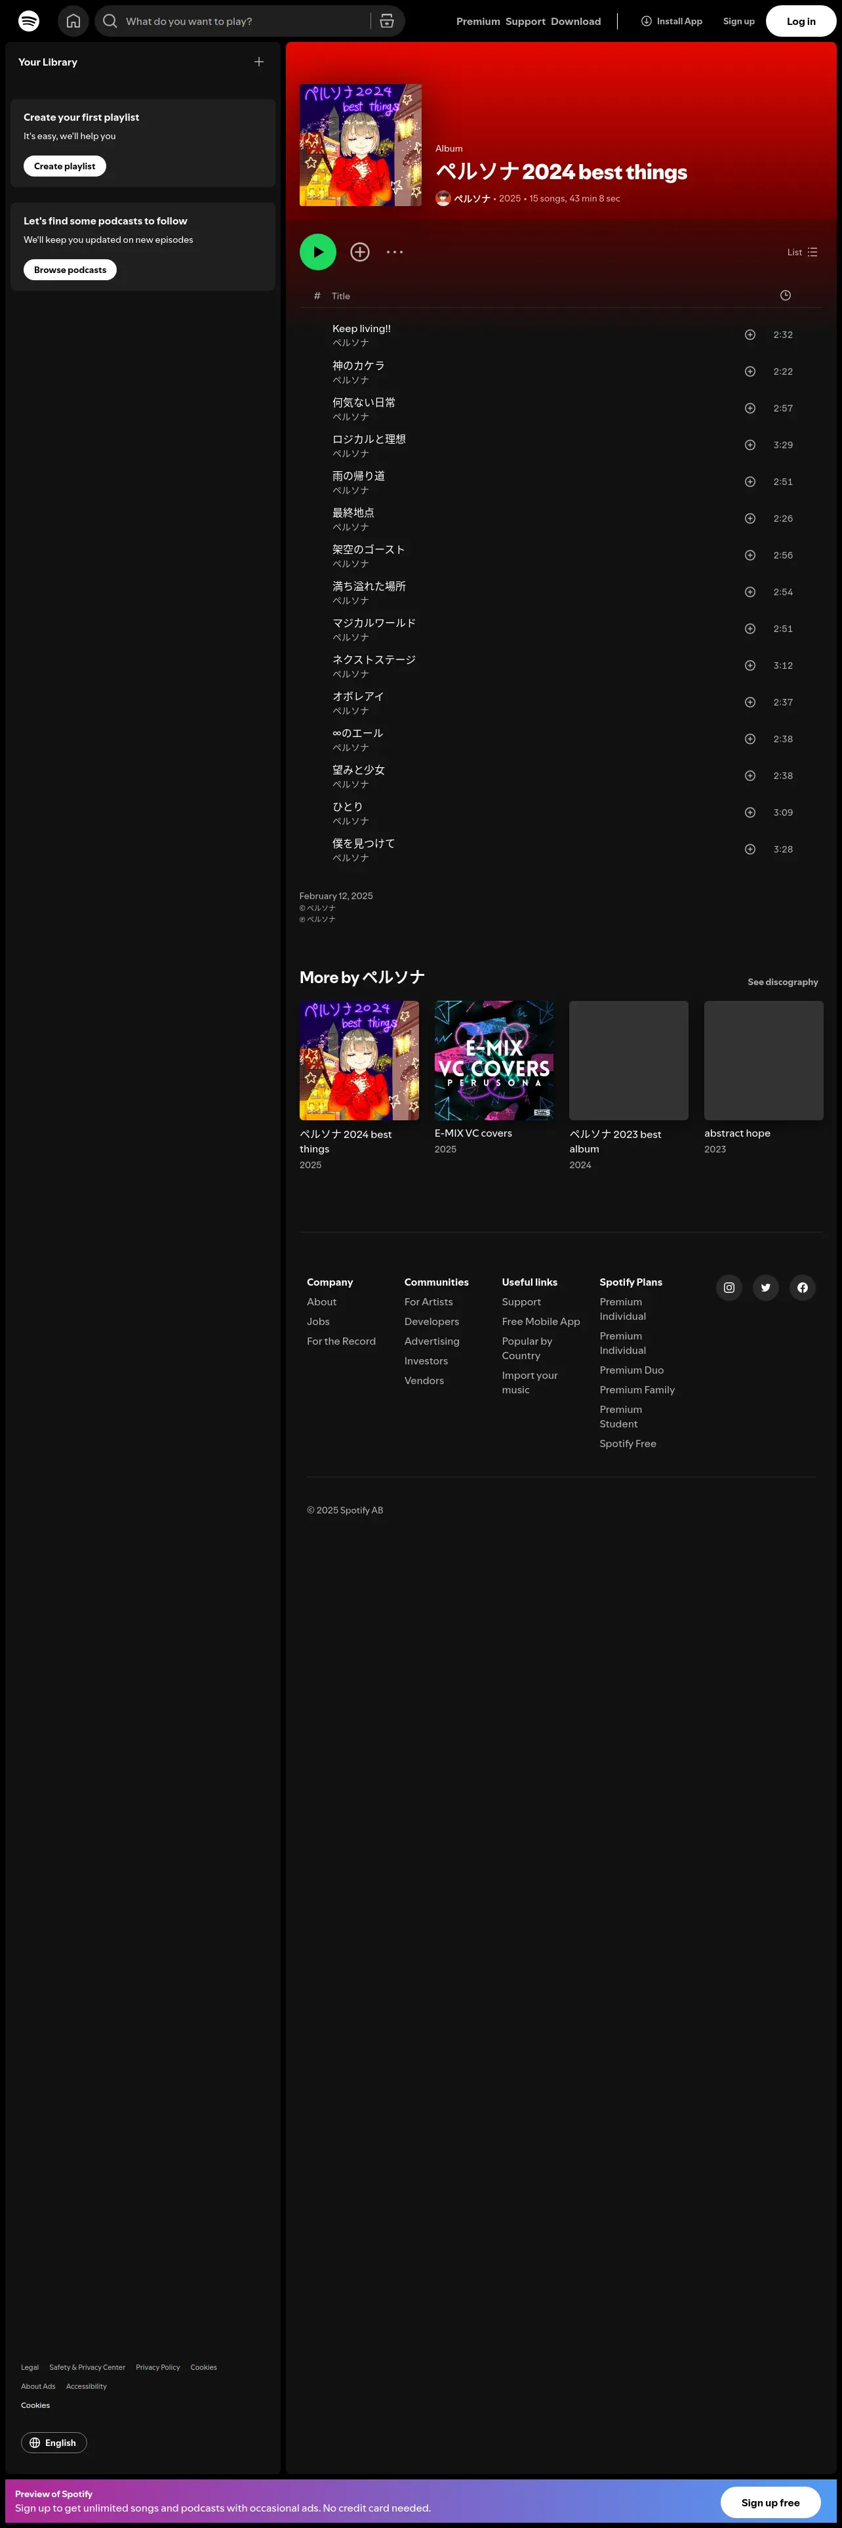Open Download in the top navigation
The height and width of the screenshot is (2528, 842).
(x=576, y=22)
